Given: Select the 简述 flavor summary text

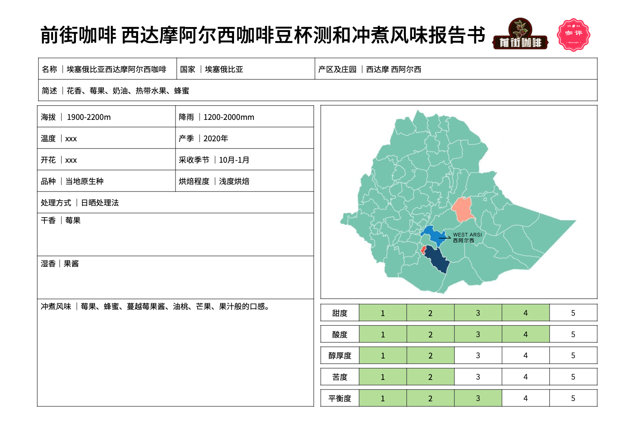Looking at the screenshot, I should (x=128, y=91).
